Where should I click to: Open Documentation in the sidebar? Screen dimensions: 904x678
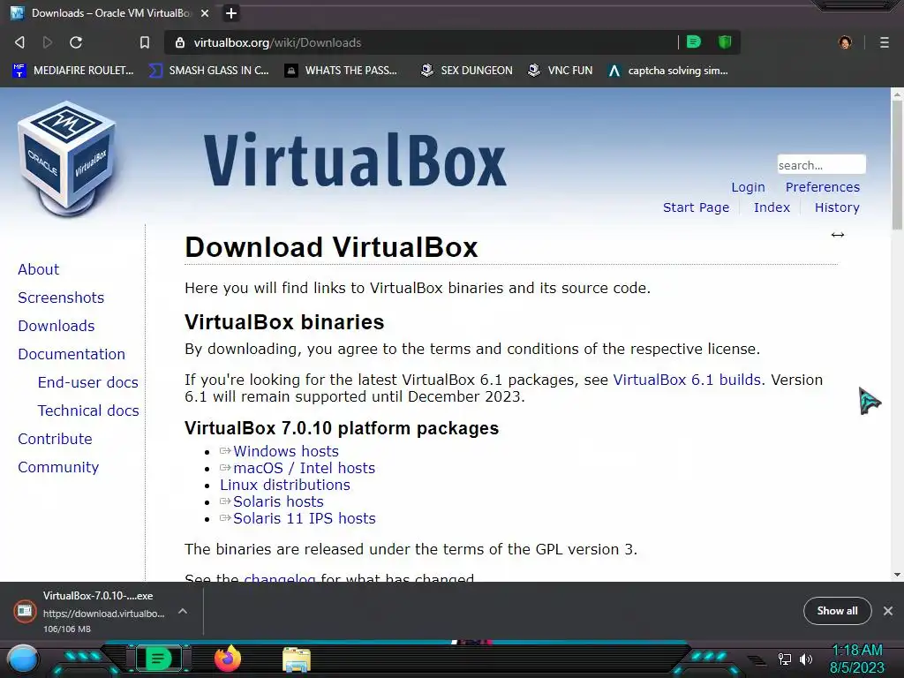click(x=72, y=354)
